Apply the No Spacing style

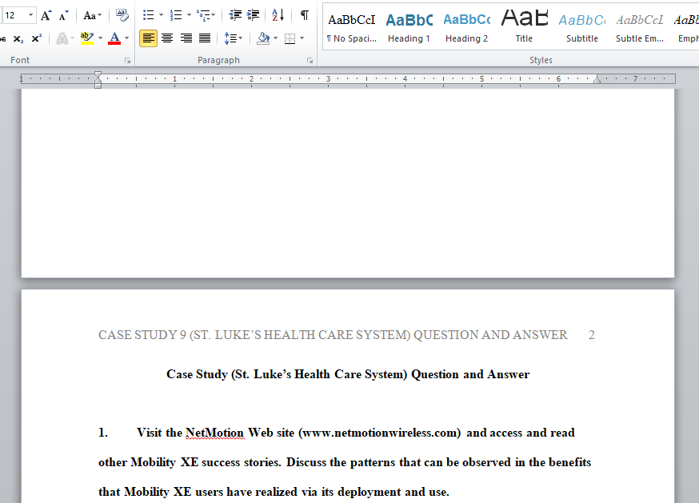pyautogui.click(x=352, y=26)
